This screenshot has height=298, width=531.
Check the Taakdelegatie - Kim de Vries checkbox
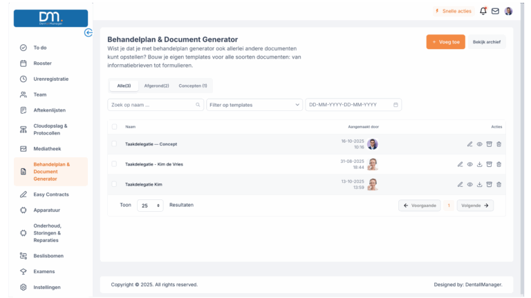(115, 164)
